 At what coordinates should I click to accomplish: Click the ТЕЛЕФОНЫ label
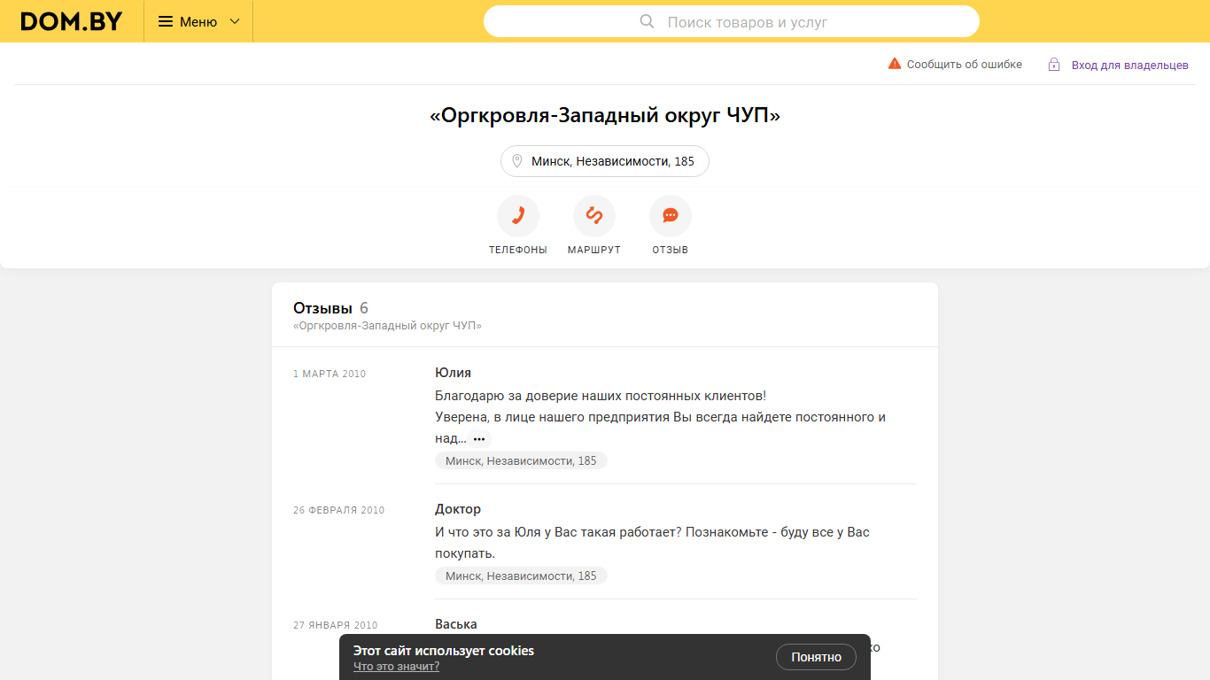click(518, 251)
